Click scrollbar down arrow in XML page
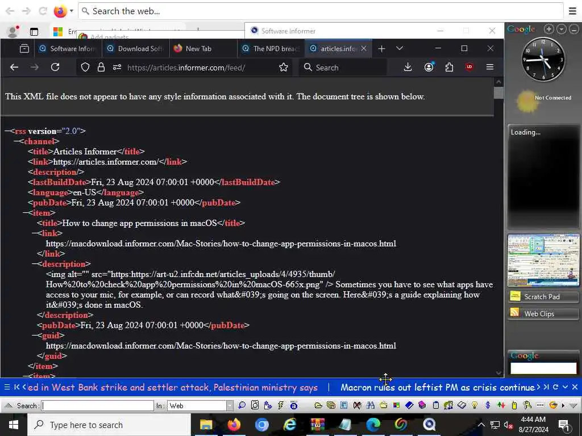 coord(498,373)
